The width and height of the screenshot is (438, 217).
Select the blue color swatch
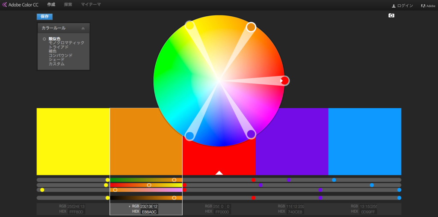pos(365,142)
